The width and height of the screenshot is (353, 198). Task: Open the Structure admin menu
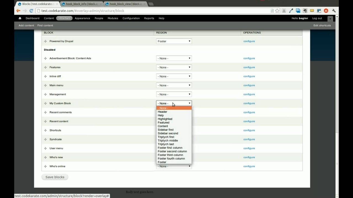[x=64, y=18]
